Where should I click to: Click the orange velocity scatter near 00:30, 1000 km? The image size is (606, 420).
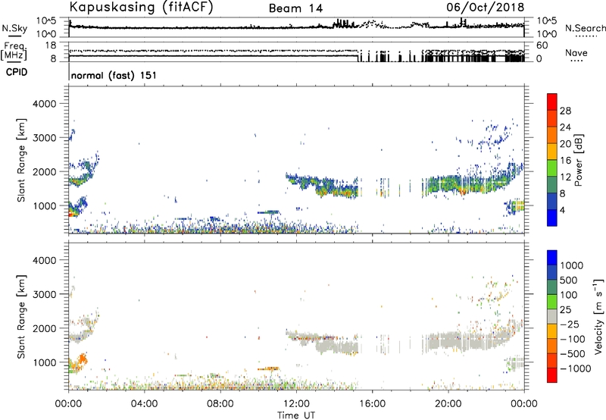(82, 360)
